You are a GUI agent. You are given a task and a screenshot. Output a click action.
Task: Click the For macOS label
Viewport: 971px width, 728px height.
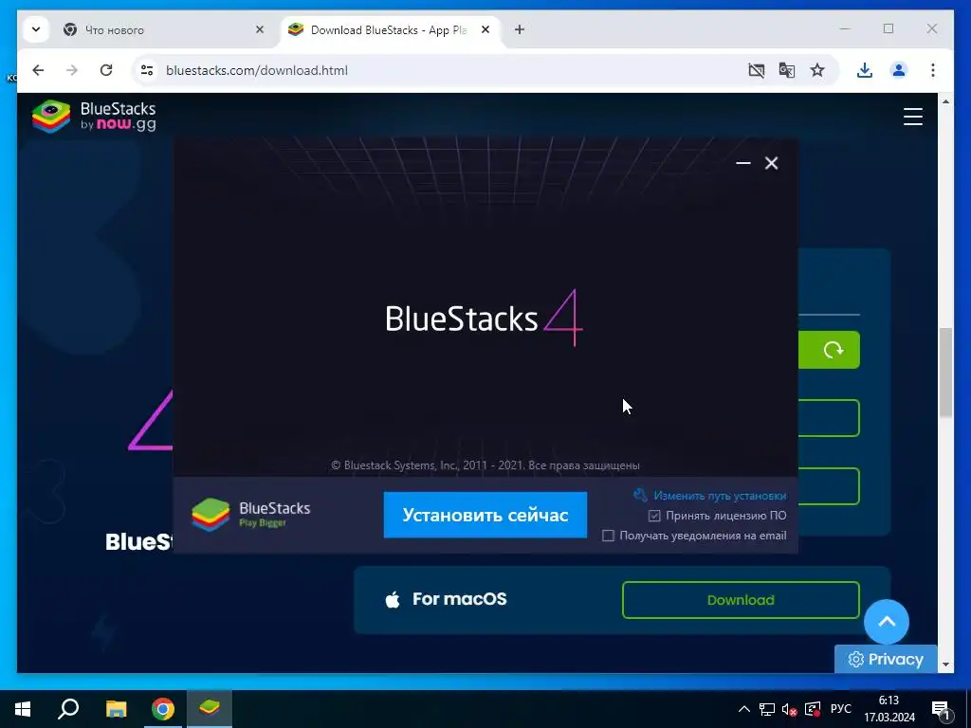click(x=459, y=599)
